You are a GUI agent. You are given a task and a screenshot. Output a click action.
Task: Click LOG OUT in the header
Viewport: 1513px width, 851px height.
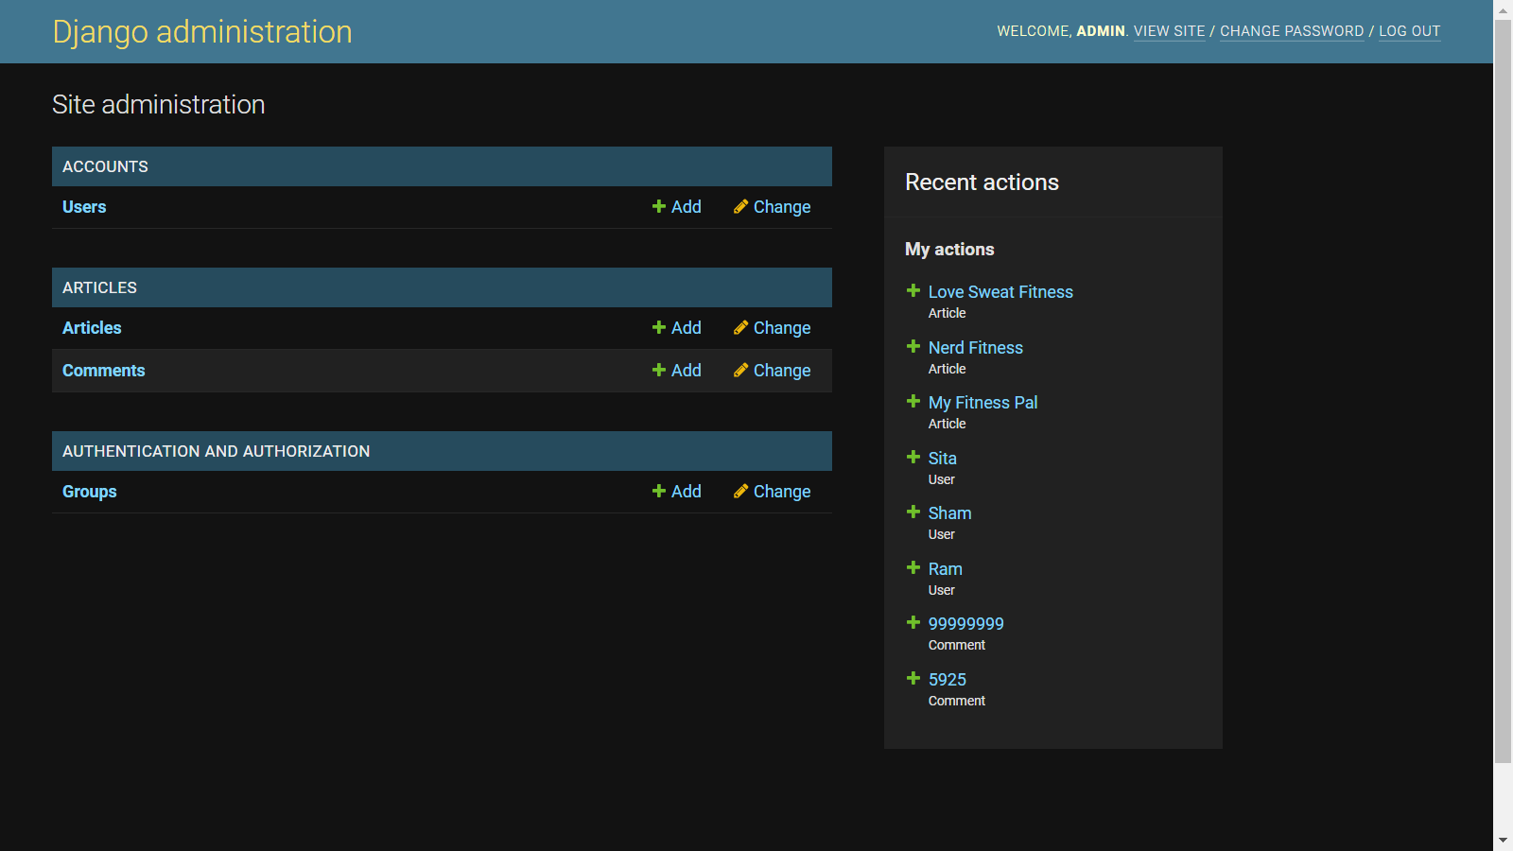point(1409,31)
